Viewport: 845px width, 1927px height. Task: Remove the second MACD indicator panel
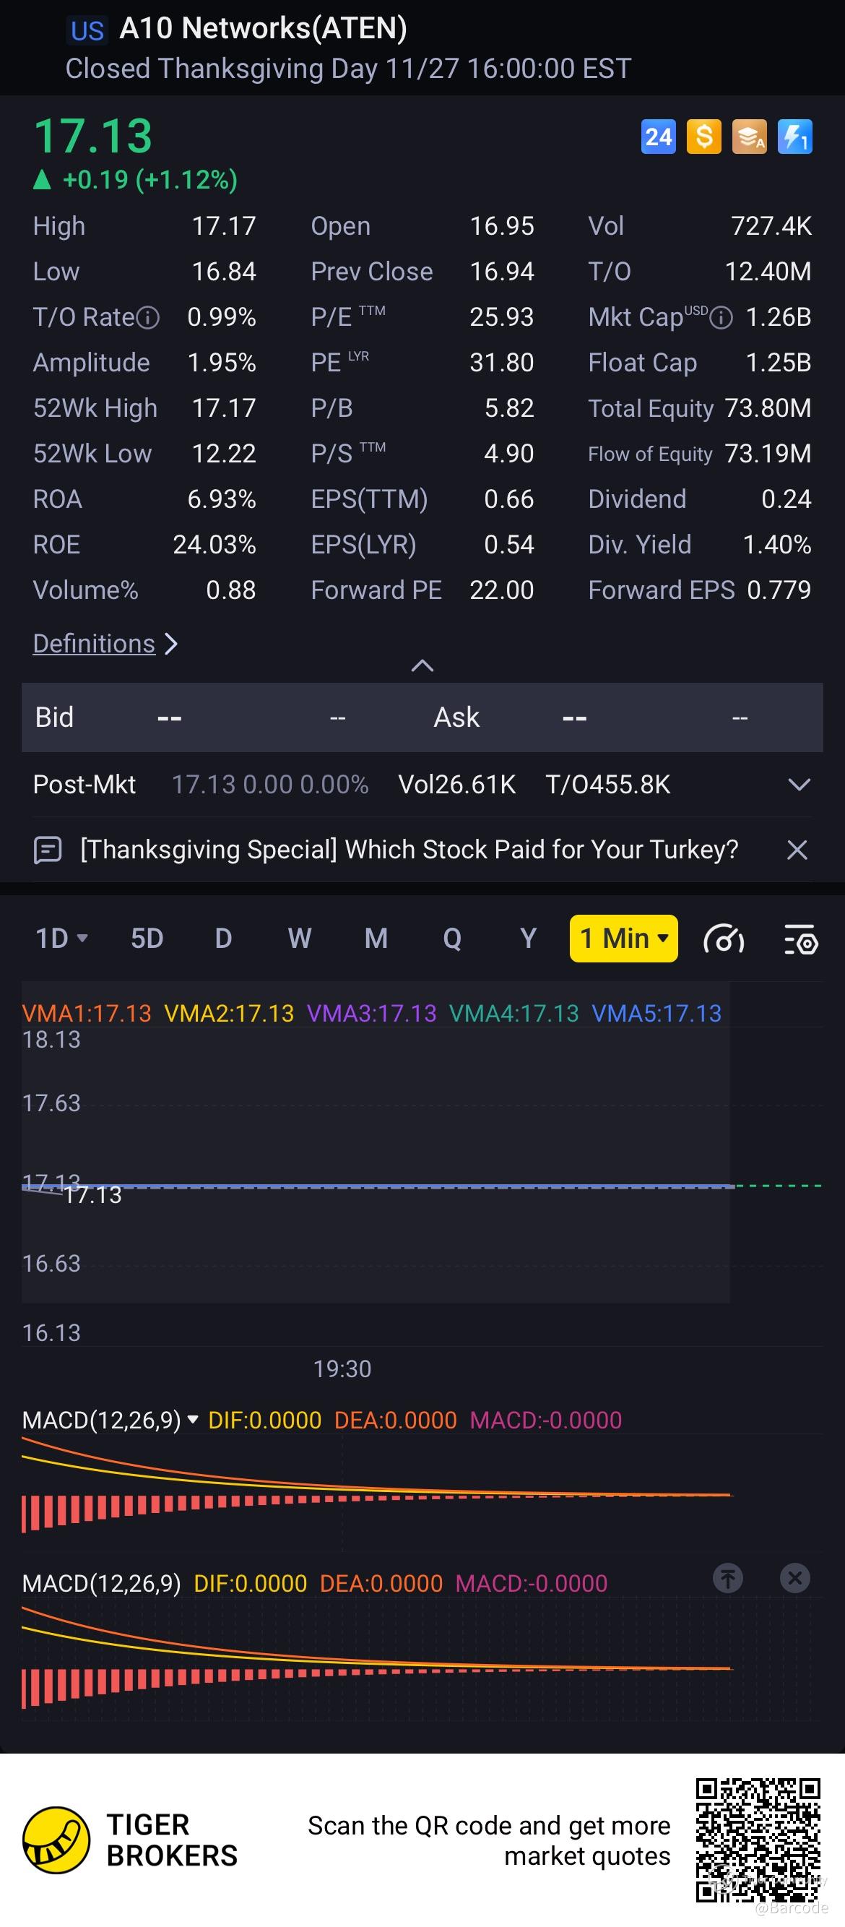click(795, 1578)
